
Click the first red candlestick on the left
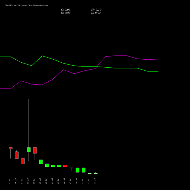click(x=11, y=148)
